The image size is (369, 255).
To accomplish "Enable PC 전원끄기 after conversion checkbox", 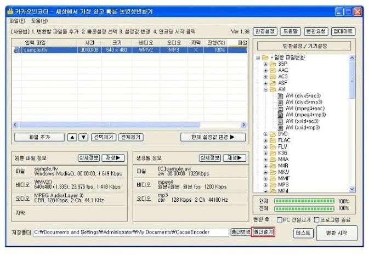I will click(x=279, y=220).
